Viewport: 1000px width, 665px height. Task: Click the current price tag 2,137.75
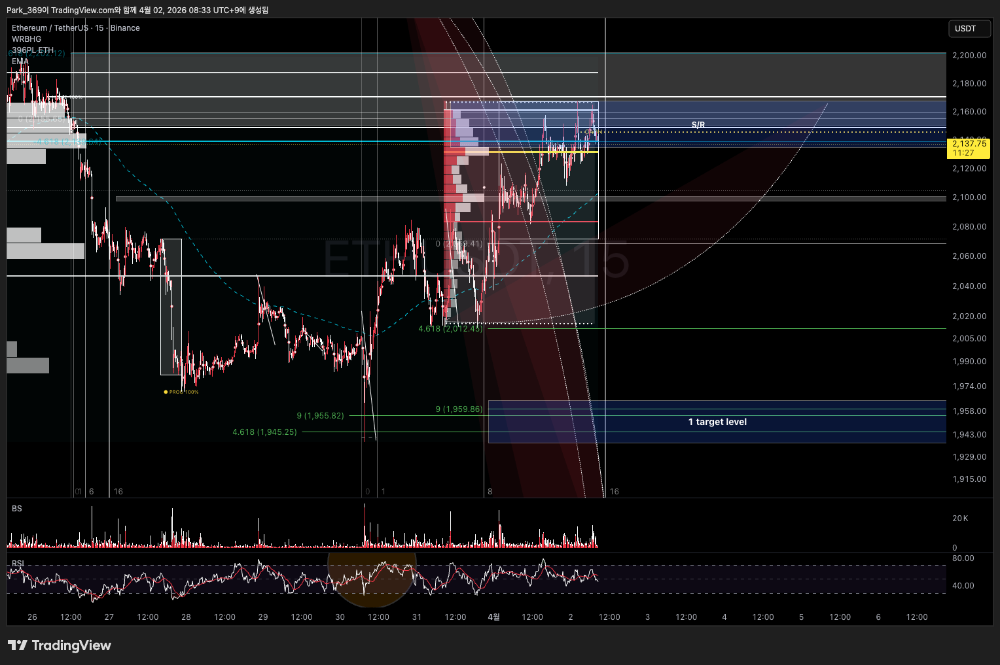[x=969, y=148]
